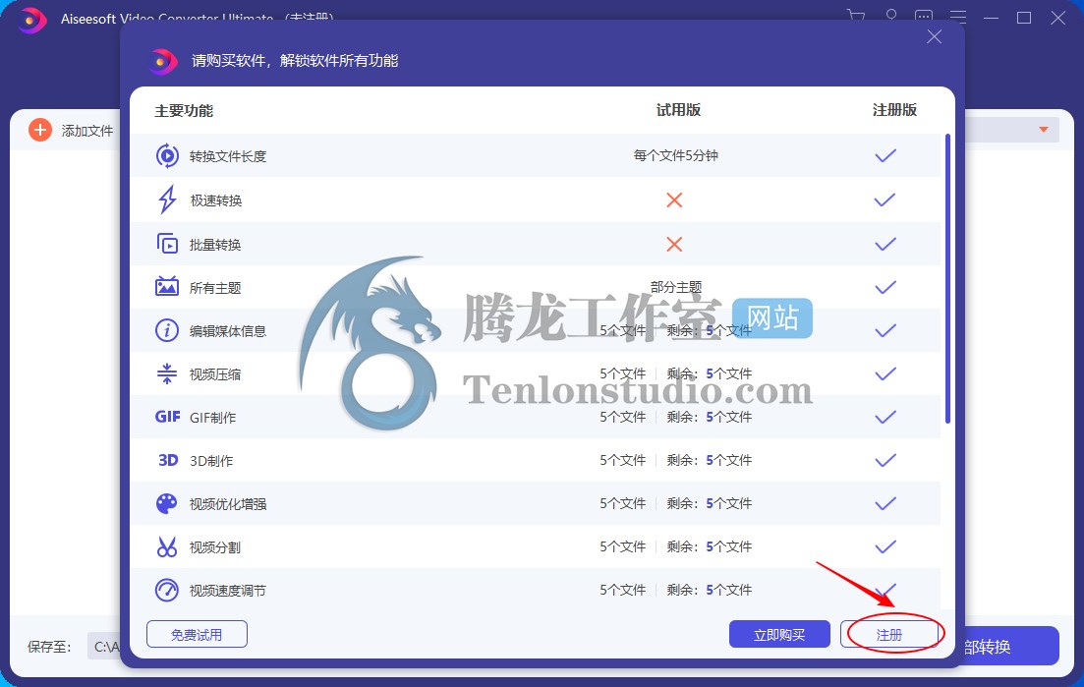This screenshot has width=1084, height=687.
Task: Click the 添加文件 label in main window
Action: click(x=87, y=131)
